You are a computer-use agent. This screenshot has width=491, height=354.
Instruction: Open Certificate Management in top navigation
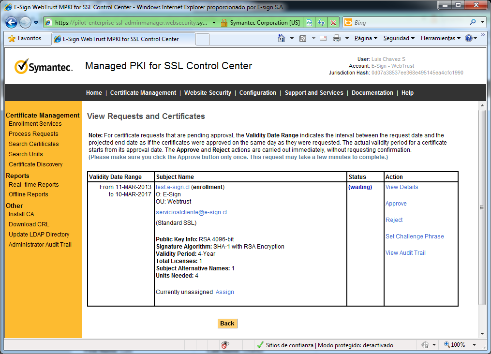click(x=143, y=93)
